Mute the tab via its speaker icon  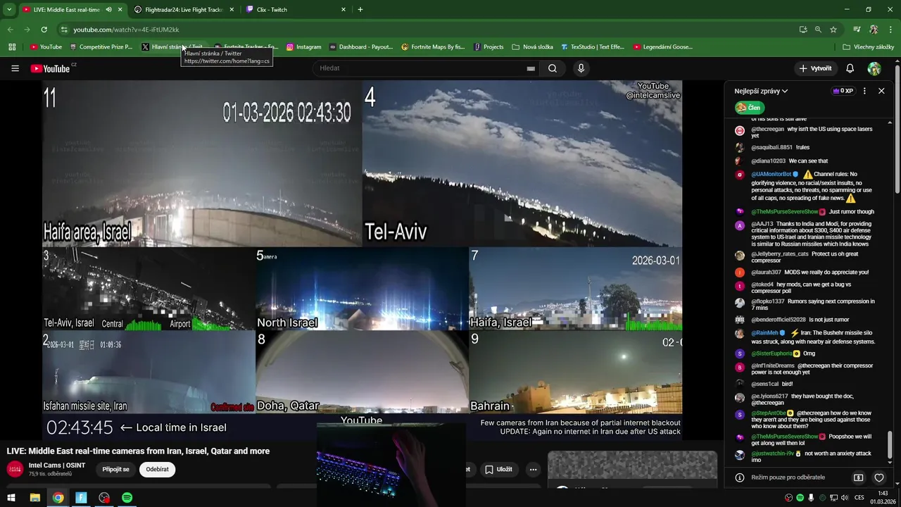point(108,10)
